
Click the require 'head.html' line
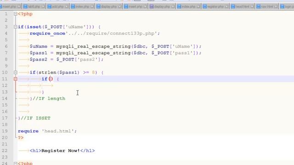pos(47,131)
